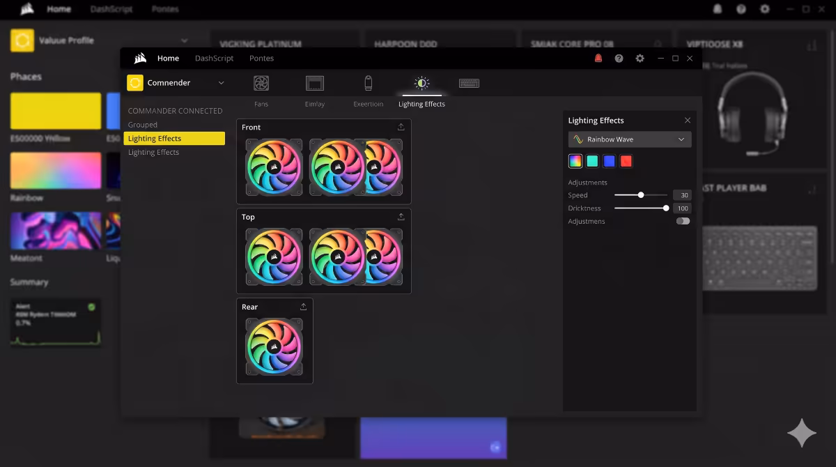Image resolution: width=836 pixels, height=467 pixels.
Task: Select the Eimlay monitor icon
Action: pos(315,84)
